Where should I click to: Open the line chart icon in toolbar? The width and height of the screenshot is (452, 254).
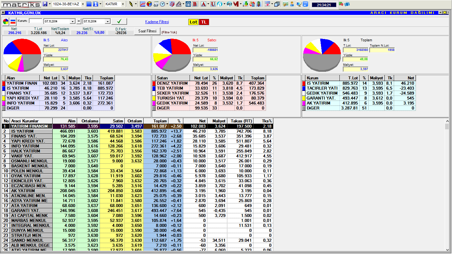click(143, 4)
